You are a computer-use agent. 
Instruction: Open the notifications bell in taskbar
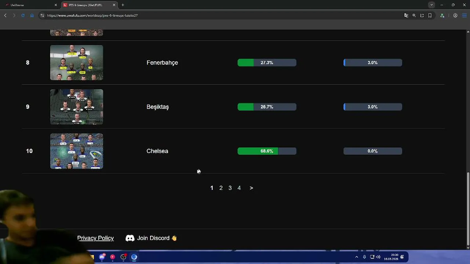point(402,257)
